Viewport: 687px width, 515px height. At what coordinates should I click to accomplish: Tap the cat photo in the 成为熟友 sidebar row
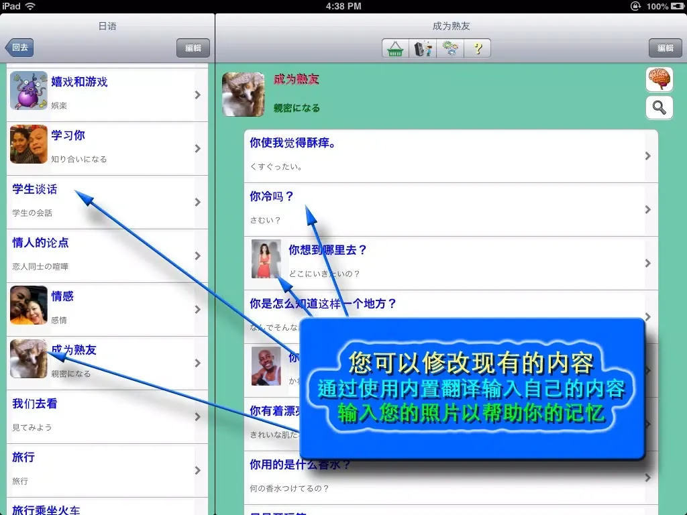point(28,359)
